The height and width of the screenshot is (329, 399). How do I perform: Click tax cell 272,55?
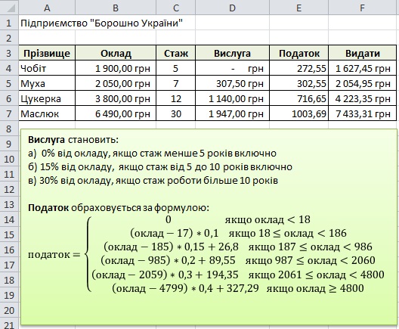pyautogui.click(x=298, y=68)
